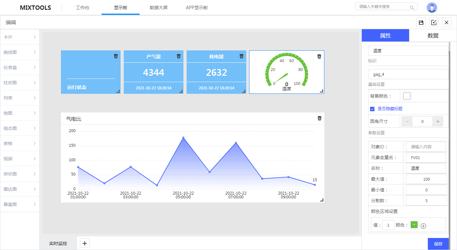The width and height of the screenshot is (457, 250).
Task: Add a new page tab with plus button
Action: (x=85, y=243)
